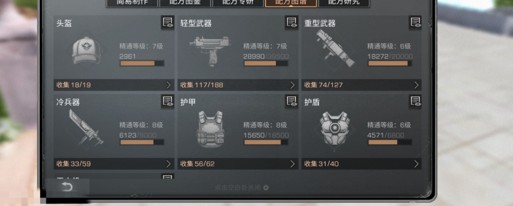This screenshot has height=206, width=513.
Task: Click the back arrow button
Action: click(x=67, y=187)
